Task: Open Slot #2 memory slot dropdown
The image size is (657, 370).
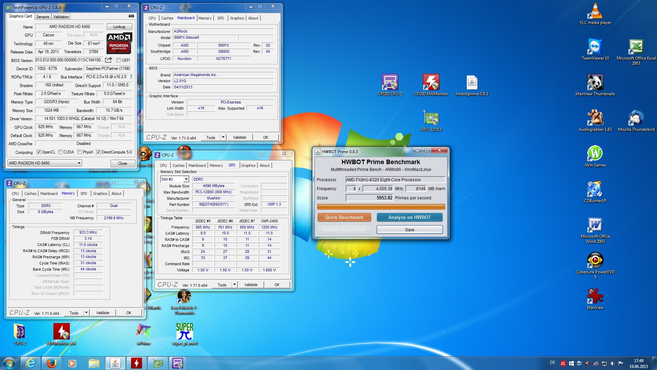Action: click(x=175, y=179)
